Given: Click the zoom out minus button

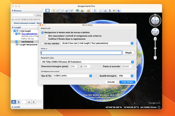Looking at the screenshot, I should tap(155, 58).
